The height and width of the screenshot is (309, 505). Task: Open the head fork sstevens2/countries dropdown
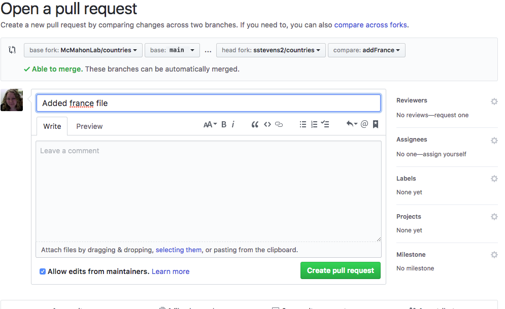(x=271, y=50)
